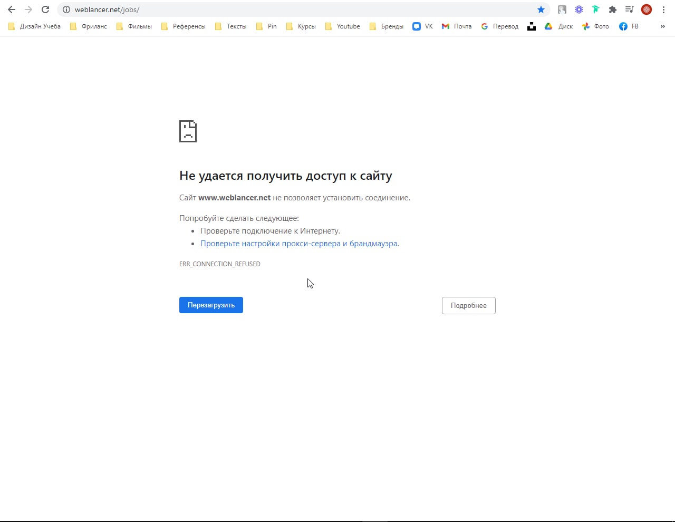Viewport: 675px width, 522px height.
Task: Open the purple starburst extension
Action: pos(579,9)
